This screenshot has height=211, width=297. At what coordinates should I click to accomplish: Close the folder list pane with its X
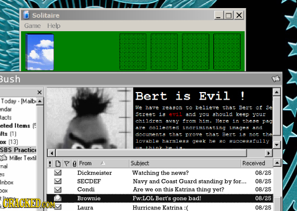coord(39,92)
